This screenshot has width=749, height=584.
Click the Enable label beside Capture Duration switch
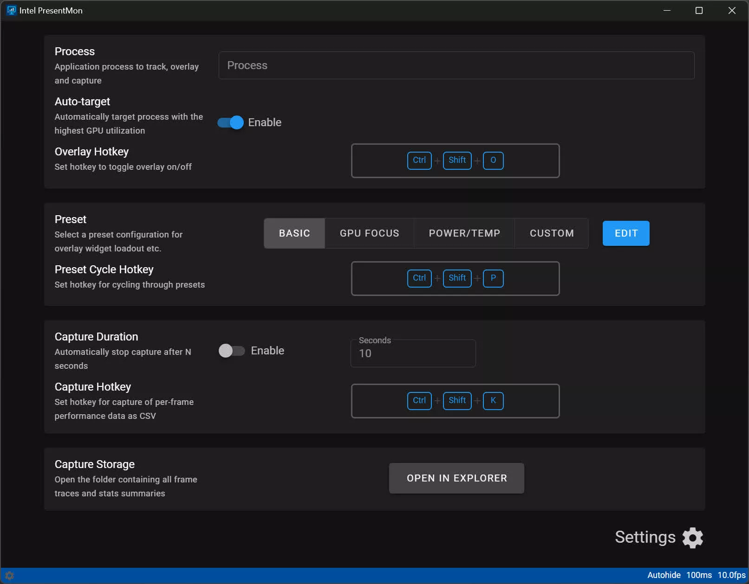tap(267, 351)
